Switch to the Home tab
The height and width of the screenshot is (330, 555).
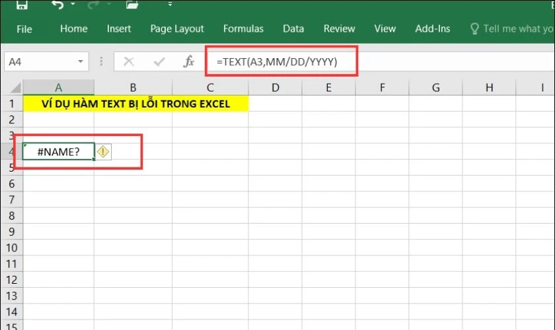pos(73,28)
